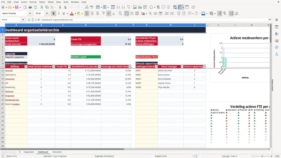This screenshot has height=158, width=281.
Task: Format cell as date
Action: click(161, 13)
